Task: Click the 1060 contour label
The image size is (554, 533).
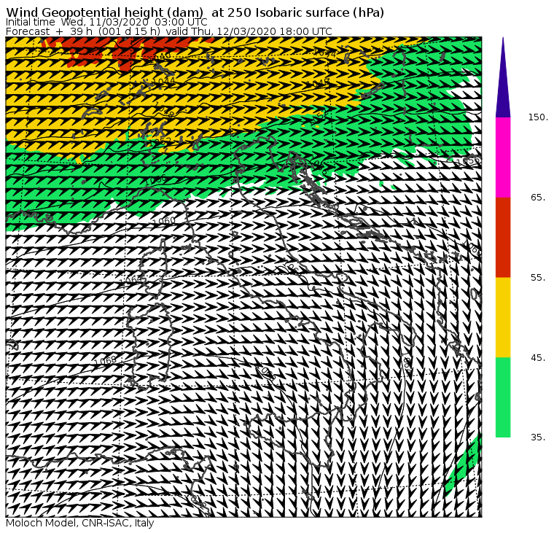Action: pos(163,221)
